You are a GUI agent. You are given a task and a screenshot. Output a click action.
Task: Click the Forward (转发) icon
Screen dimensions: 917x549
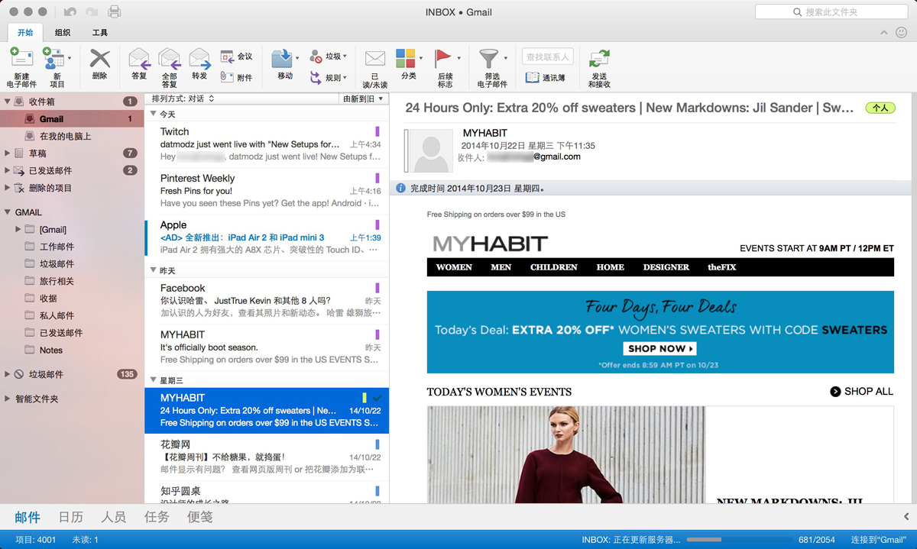click(x=199, y=60)
